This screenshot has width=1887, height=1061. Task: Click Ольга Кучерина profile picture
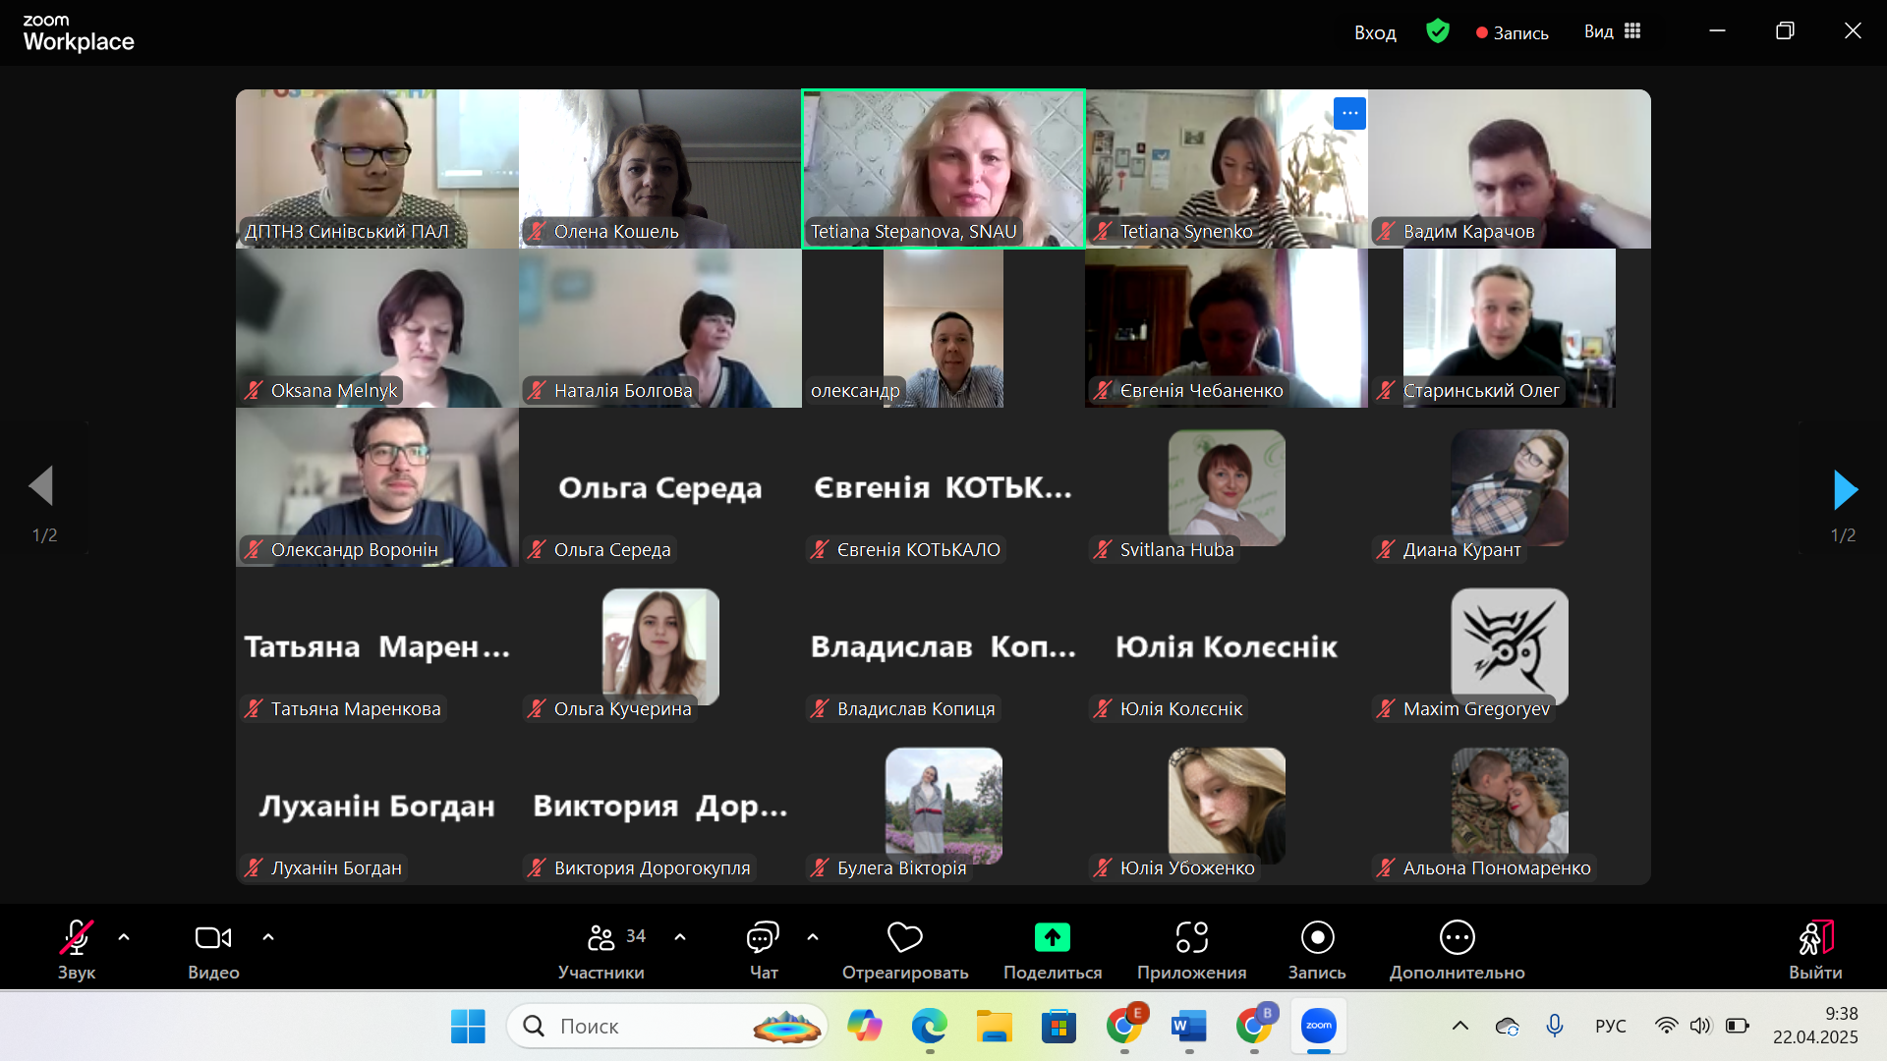[660, 646]
